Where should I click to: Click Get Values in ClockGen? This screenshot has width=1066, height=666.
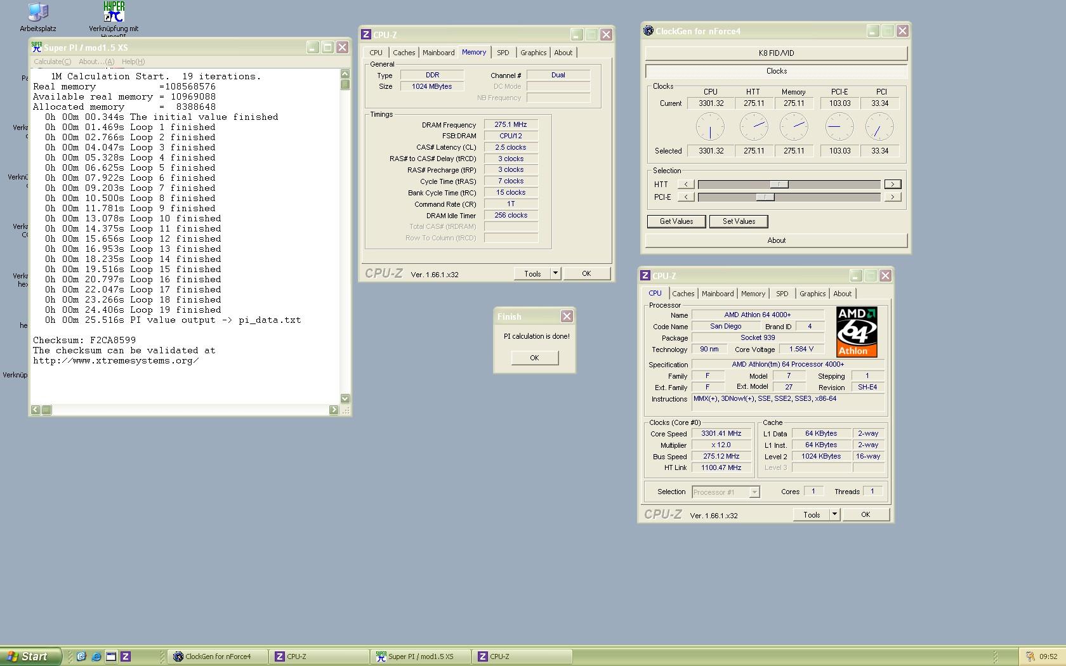click(676, 221)
